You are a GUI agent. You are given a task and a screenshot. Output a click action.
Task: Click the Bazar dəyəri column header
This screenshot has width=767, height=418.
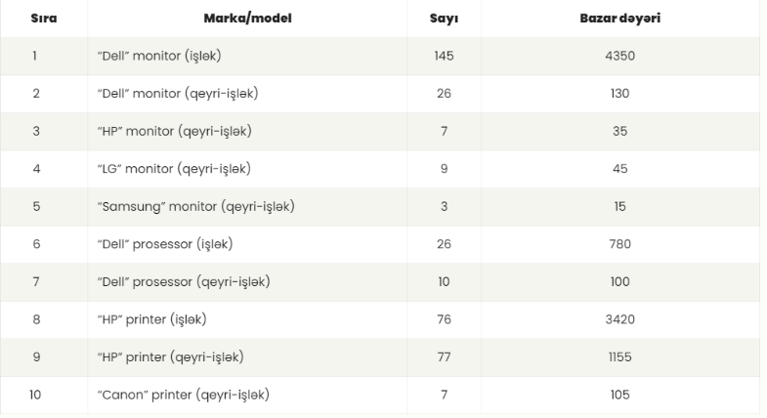tap(619, 19)
